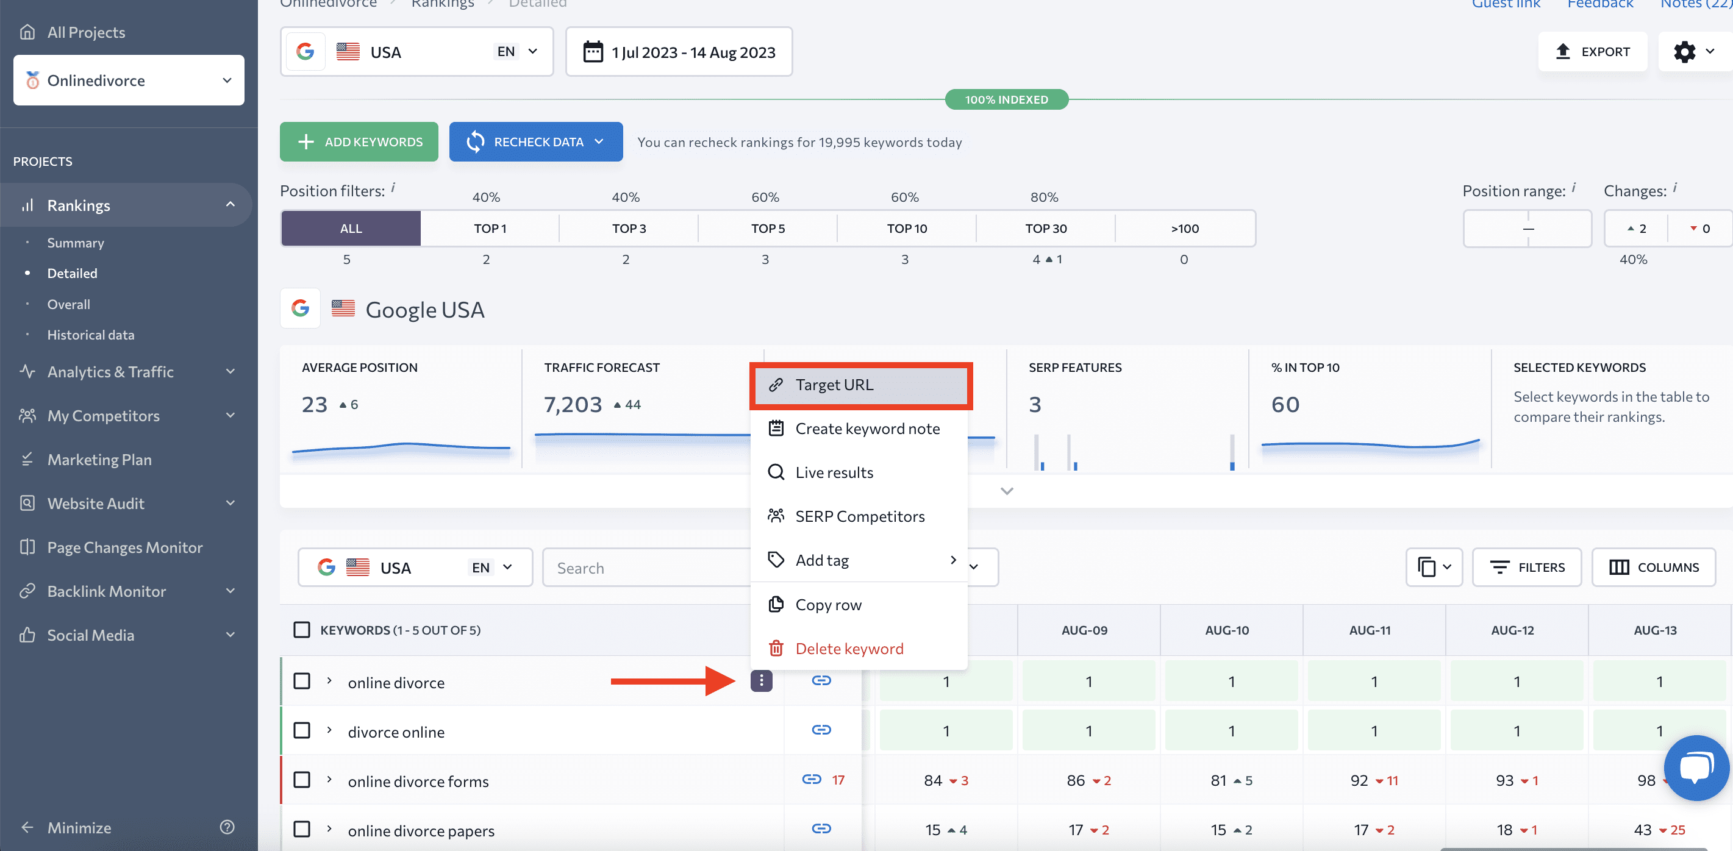The image size is (1733, 851).
Task: Click the keyword Search field
Action: (646, 567)
